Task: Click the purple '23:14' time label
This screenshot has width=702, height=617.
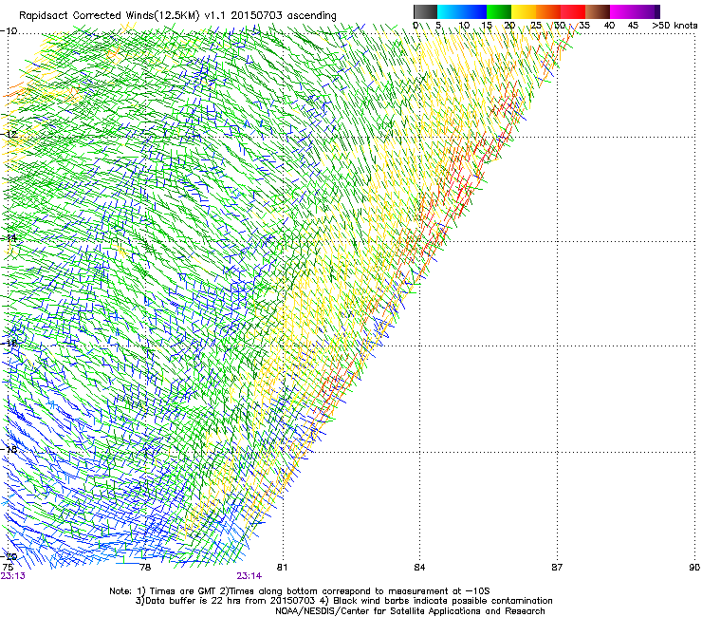Action: click(249, 576)
